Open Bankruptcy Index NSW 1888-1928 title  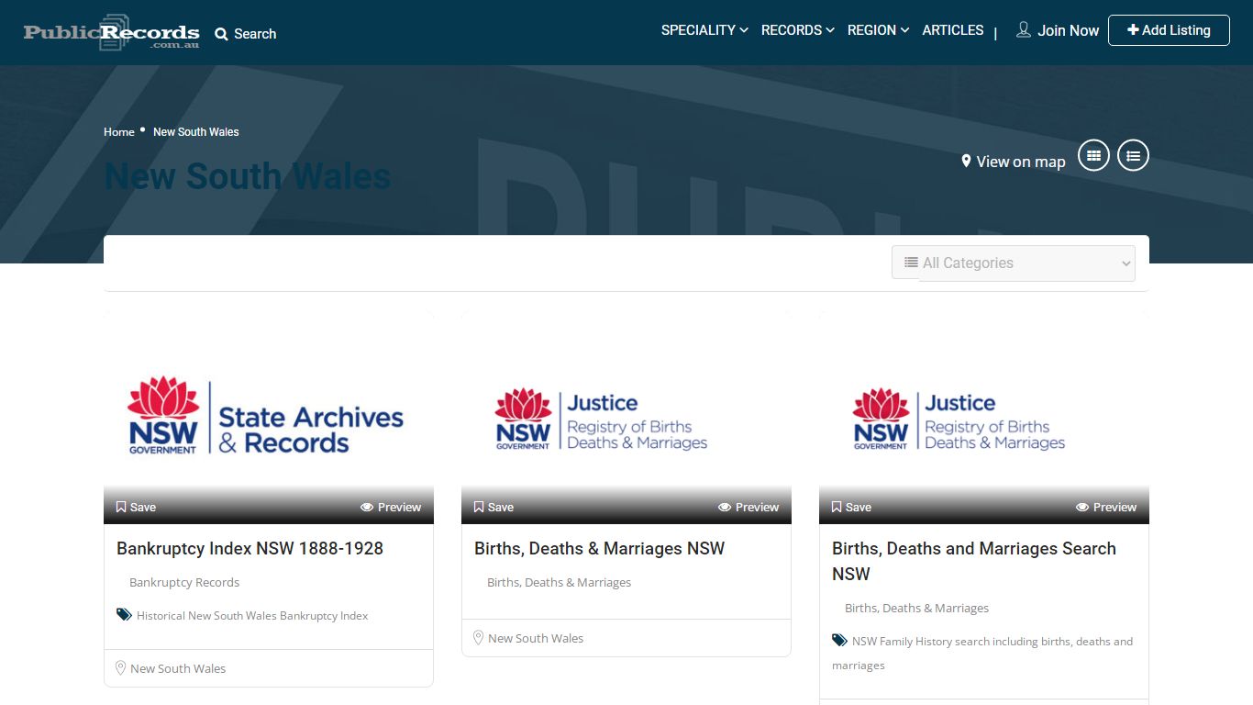pos(249,548)
